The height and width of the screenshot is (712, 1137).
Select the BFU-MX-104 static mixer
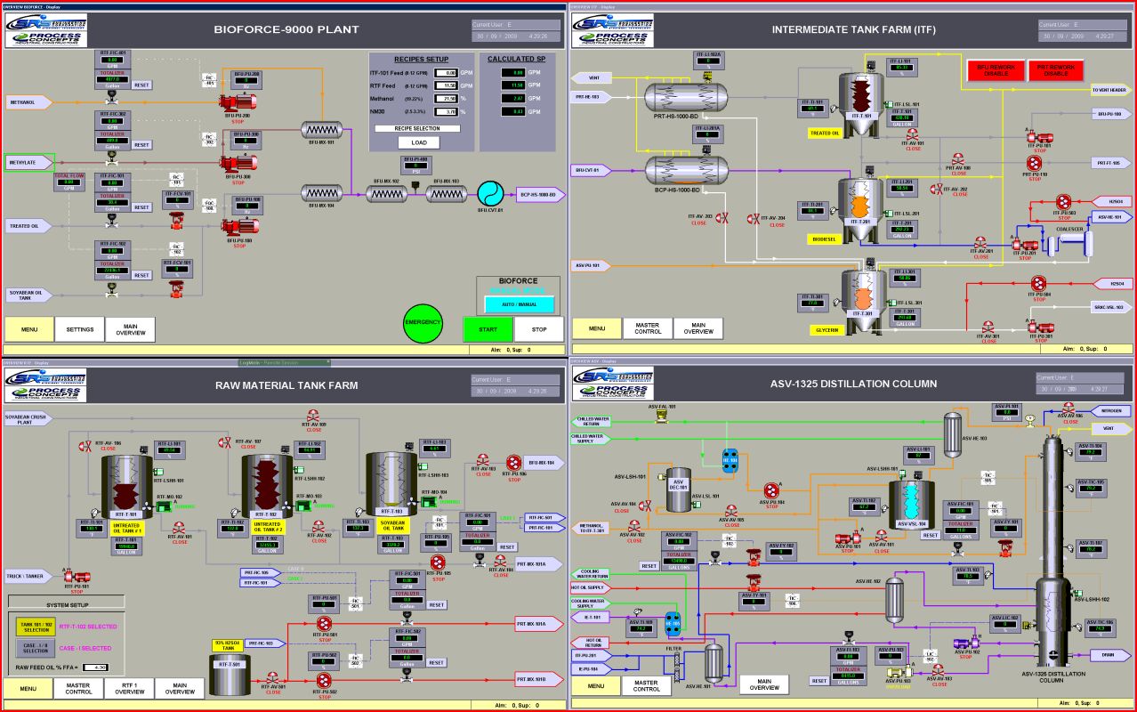[320, 191]
